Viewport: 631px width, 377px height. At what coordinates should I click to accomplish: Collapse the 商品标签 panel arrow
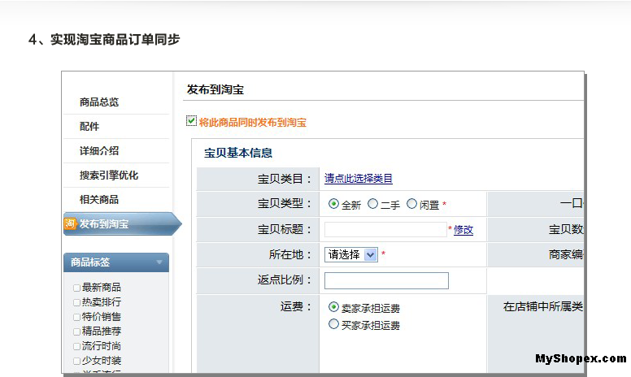159,262
